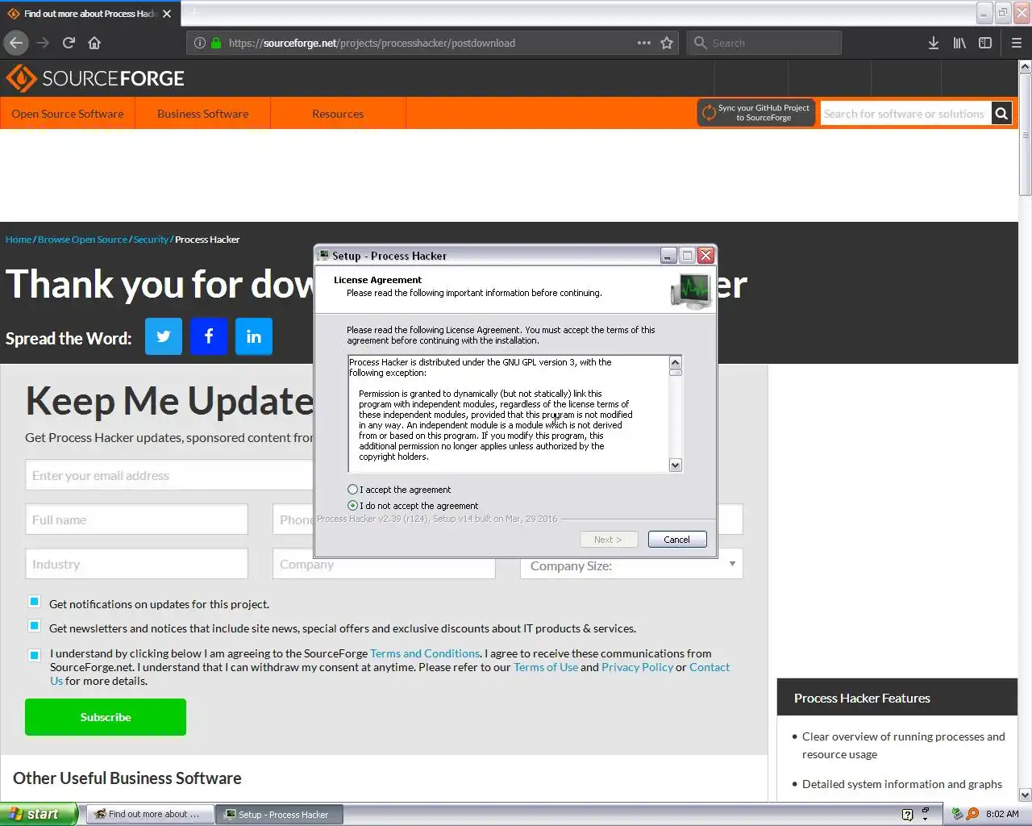
Task: Click the taskbar clock showing 8:02 AM
Action: [1002, 814]
